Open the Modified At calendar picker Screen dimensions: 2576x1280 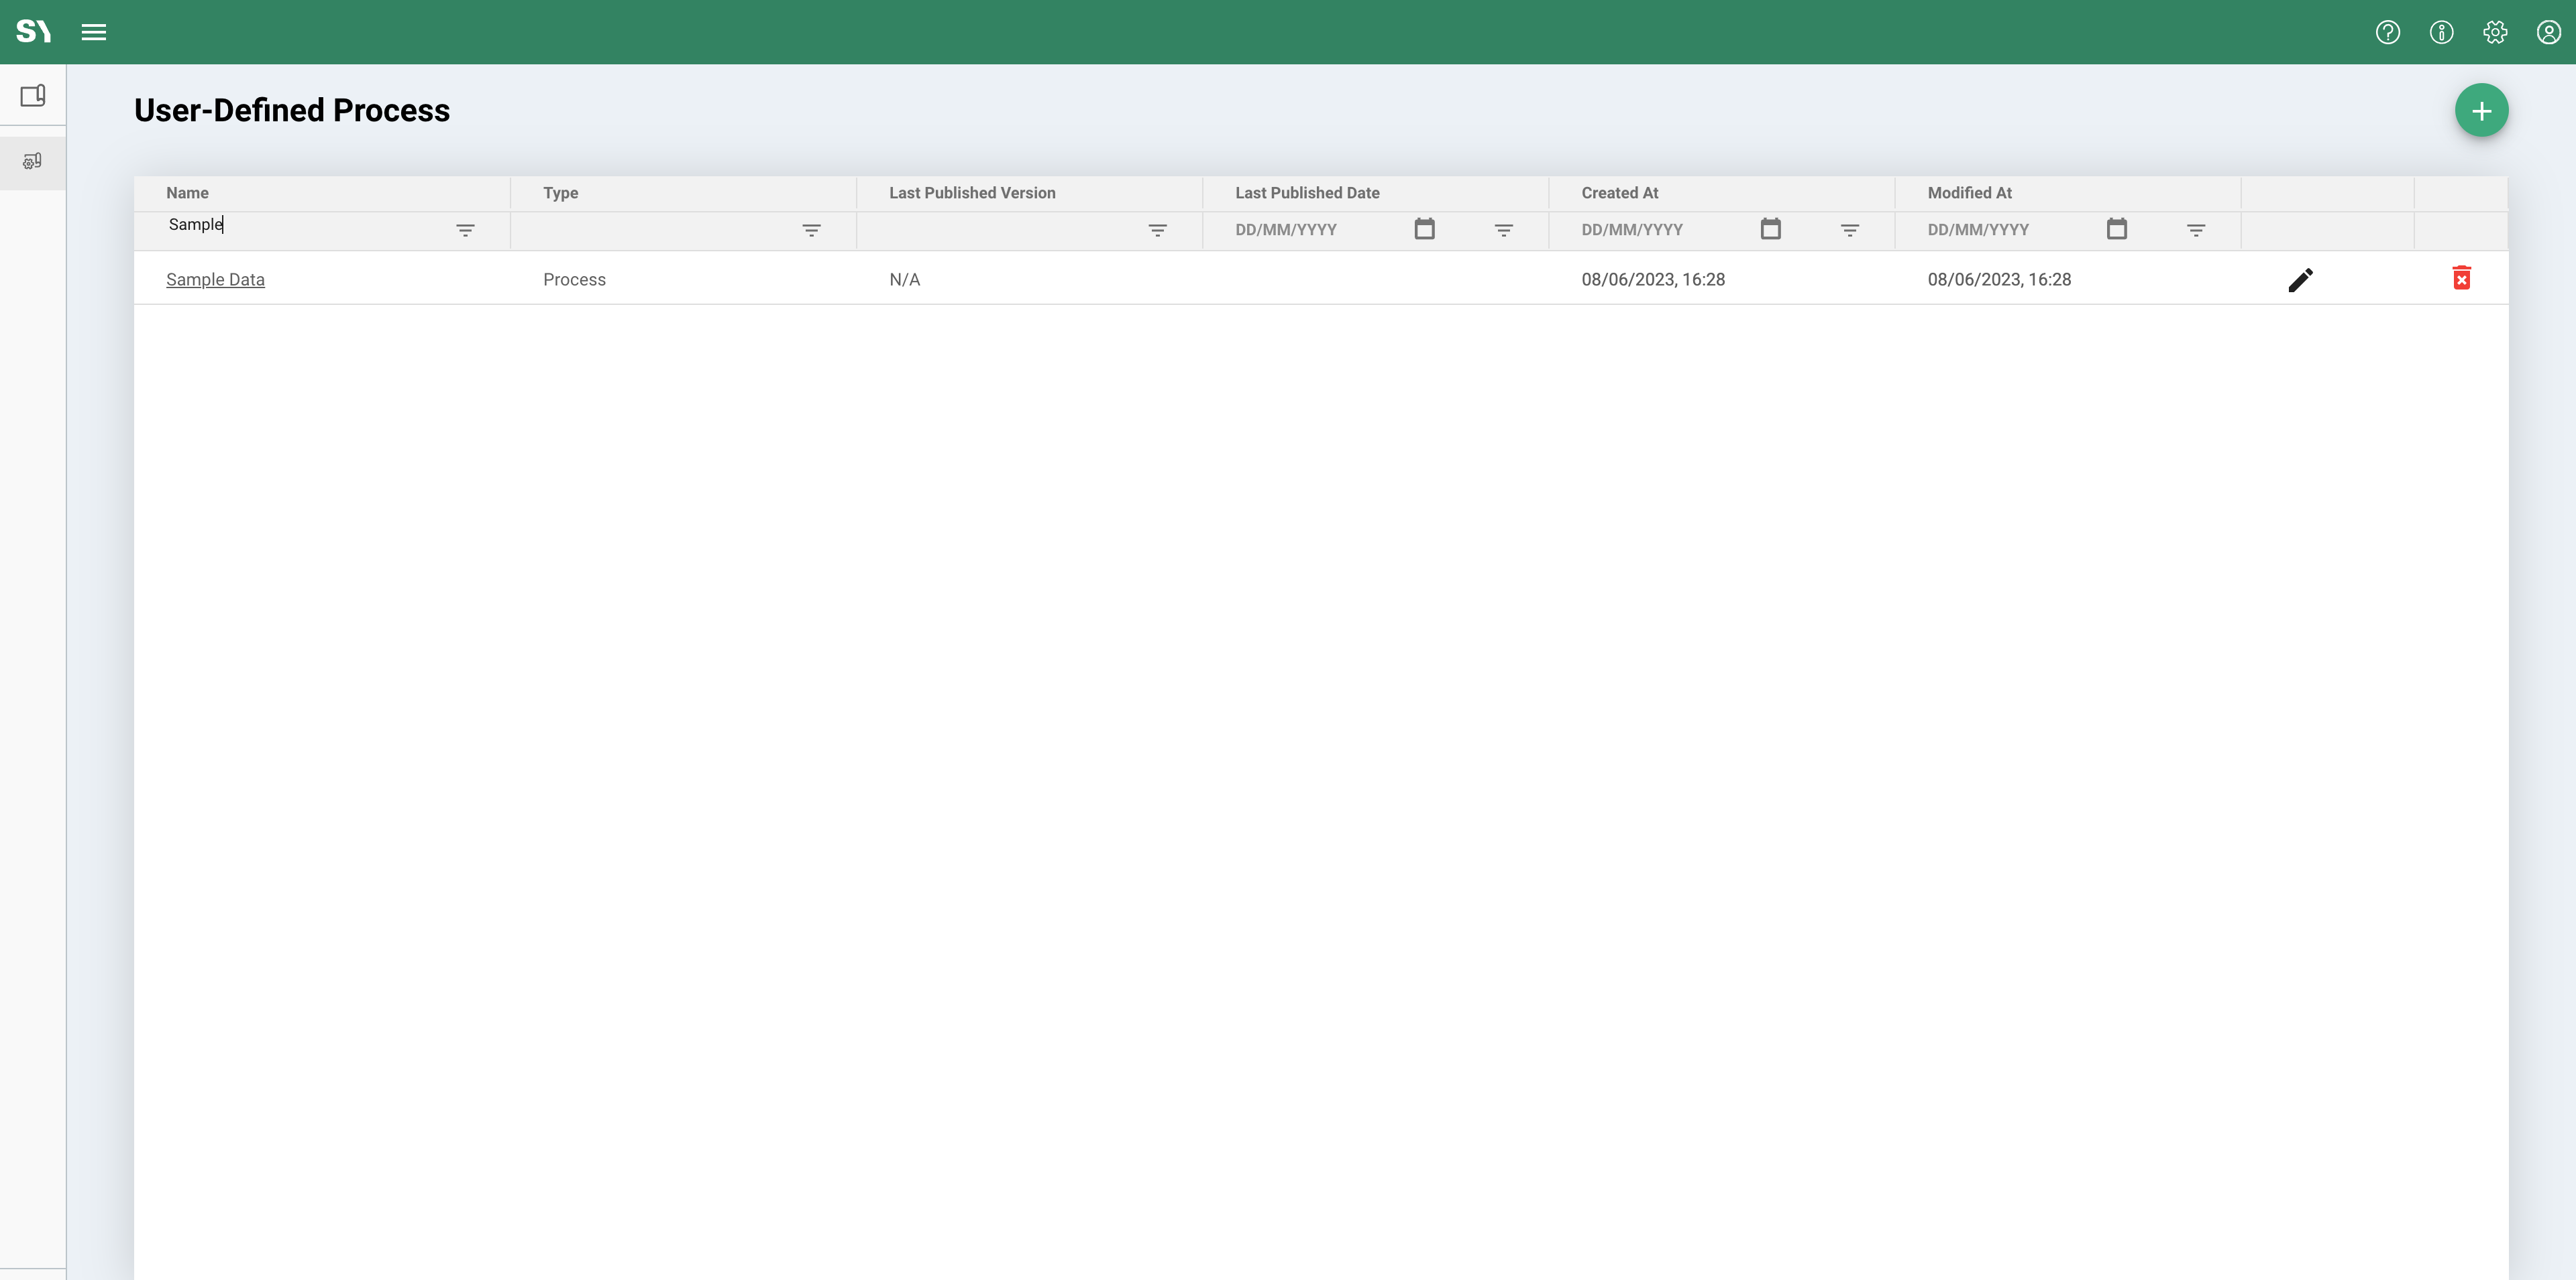tap(2117, 229)
